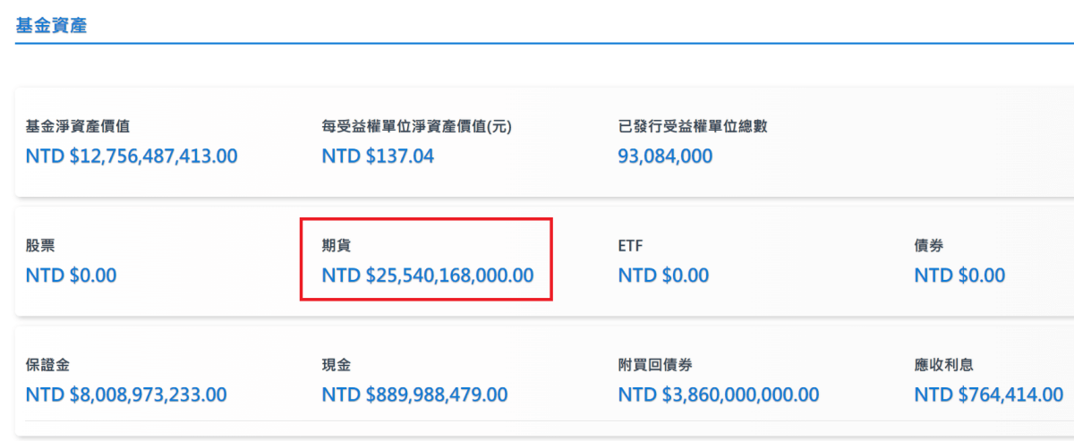Click the 基金資產 section heading
Viewport: 1074px width, 441px height.
(51, 26)
